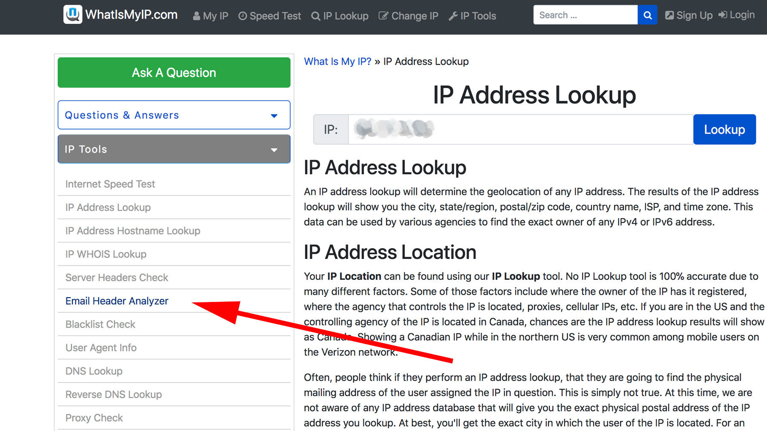Choose Internet Speed Test sidebar item
Screen dimensions: 767x431
tap(110, 184)
